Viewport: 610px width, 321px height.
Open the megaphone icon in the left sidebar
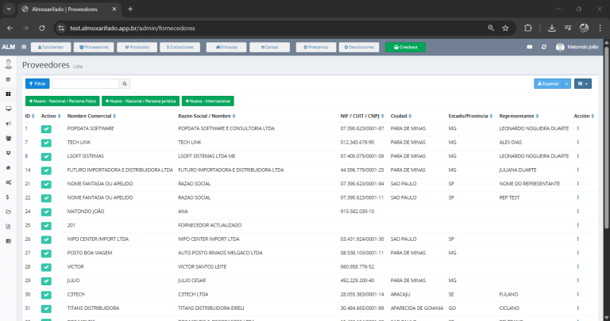tap(8, 124)
